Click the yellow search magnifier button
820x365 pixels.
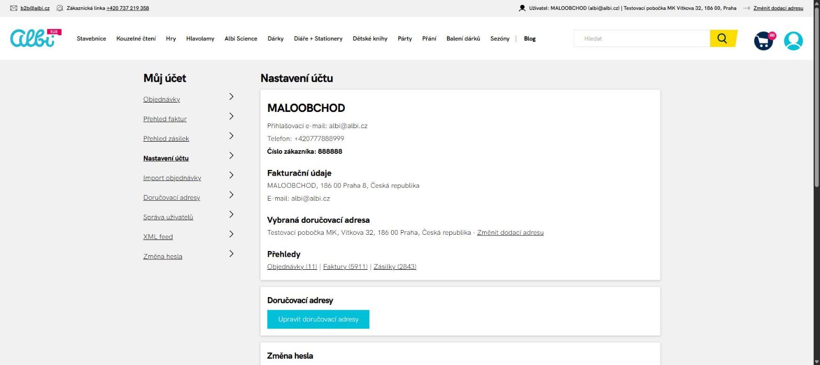point(723,38)
